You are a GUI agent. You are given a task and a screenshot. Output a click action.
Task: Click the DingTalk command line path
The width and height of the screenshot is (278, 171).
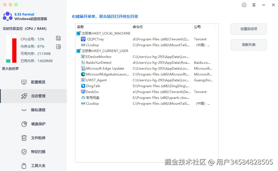click(161, 86)
